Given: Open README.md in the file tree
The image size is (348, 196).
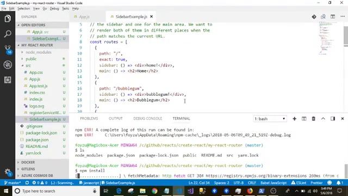Looking at the screenshot, I should [x=36, y=146].
